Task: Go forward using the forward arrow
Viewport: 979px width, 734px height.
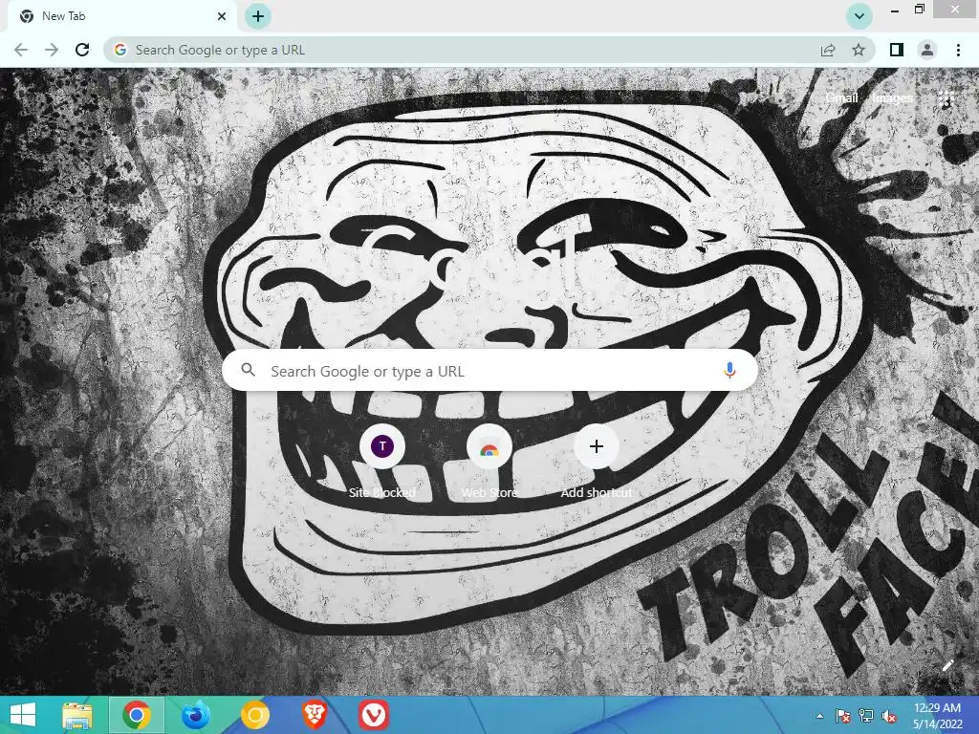Action: pyautogui.click(x=52, y=50)
